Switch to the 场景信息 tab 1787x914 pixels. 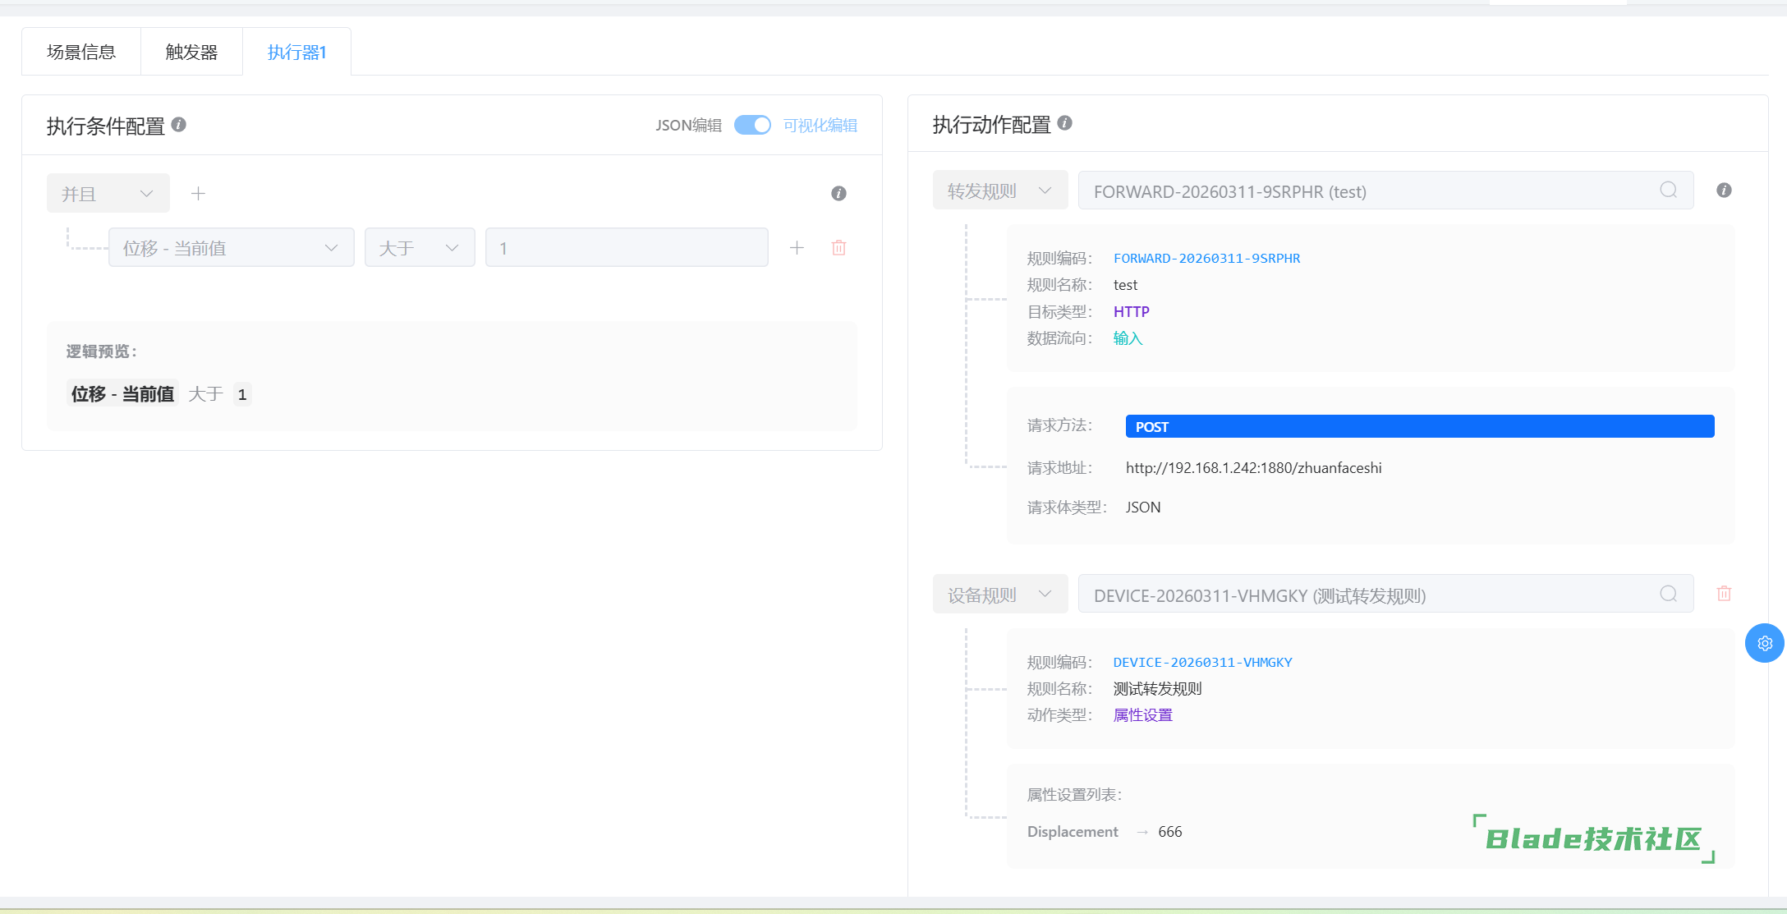pyautogui.click(x=81, y=53)
